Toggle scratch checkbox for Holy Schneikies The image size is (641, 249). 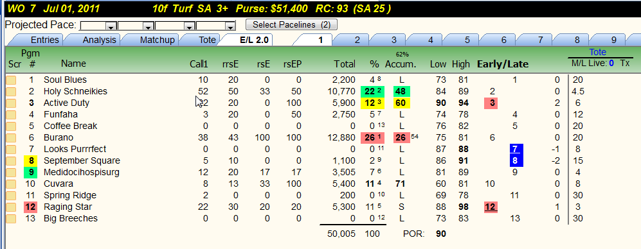[11, 91]
